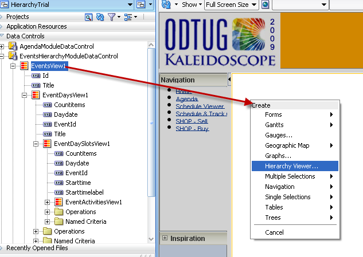
Task: Expand Recently Opened Files section
Action: (x=1, y=248)
